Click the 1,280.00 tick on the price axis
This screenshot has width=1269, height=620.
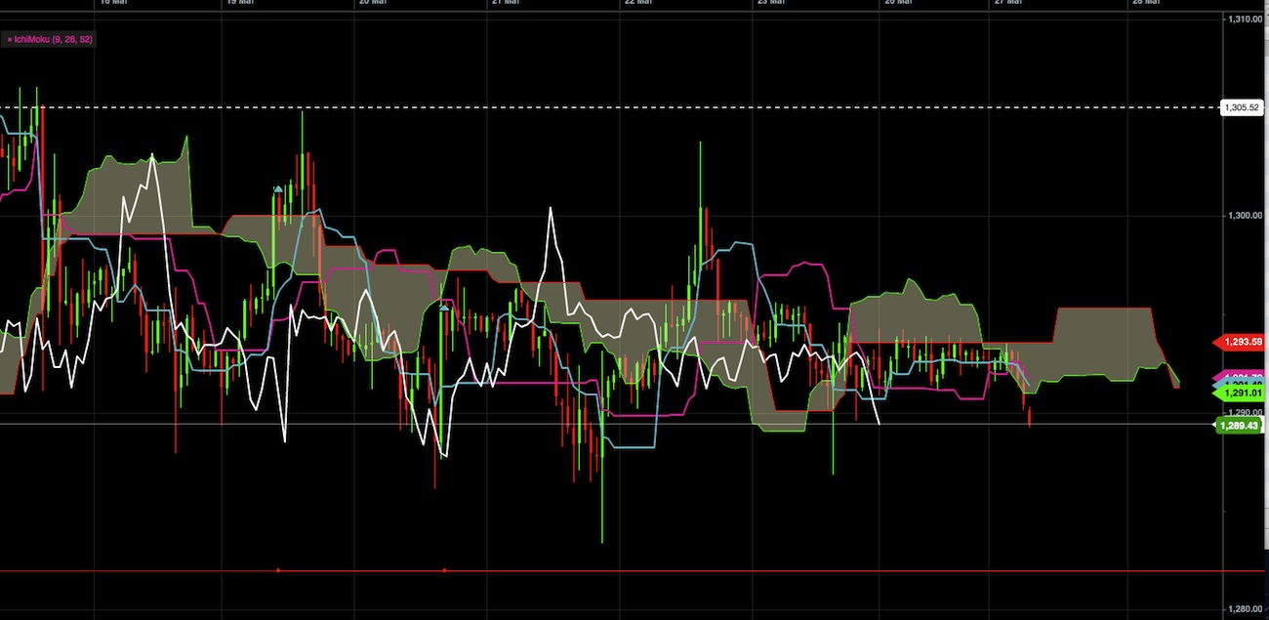[x=1246, y=609]
